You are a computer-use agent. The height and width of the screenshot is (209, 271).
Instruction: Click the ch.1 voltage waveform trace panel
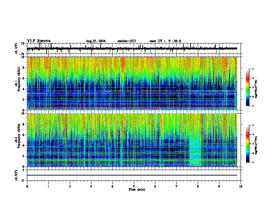tap(134, 48)
